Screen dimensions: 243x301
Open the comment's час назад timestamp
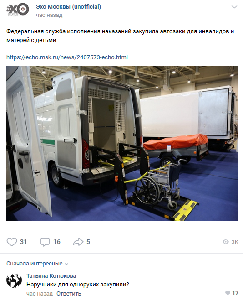pos(40,294)
